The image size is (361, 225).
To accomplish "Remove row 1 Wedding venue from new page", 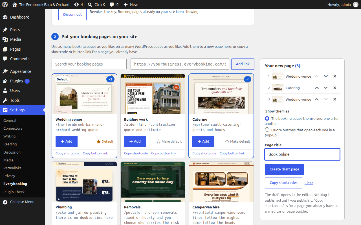I will [x=335, y=76].
